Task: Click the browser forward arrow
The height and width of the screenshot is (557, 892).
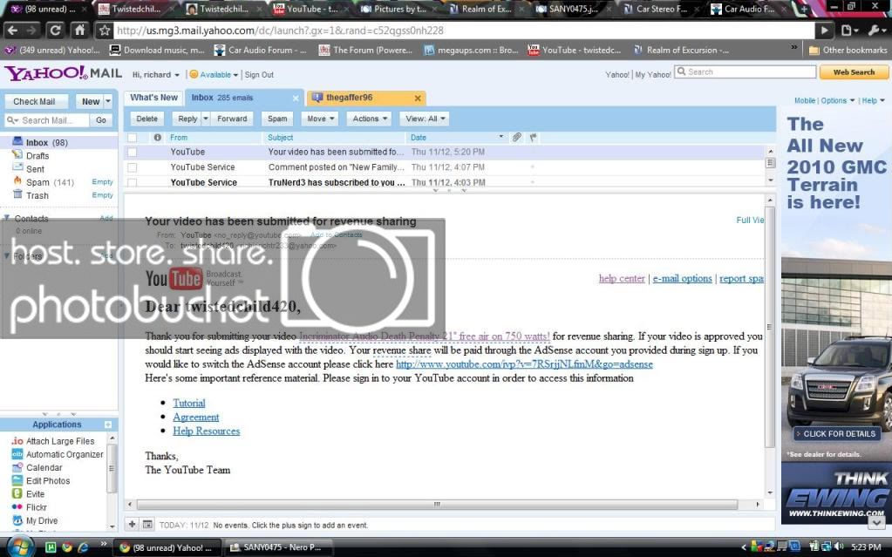Action: (x=32, y=31)
